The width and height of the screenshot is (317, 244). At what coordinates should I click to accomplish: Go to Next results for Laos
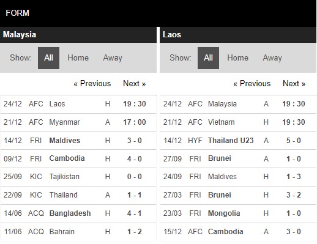click(294, 84)
